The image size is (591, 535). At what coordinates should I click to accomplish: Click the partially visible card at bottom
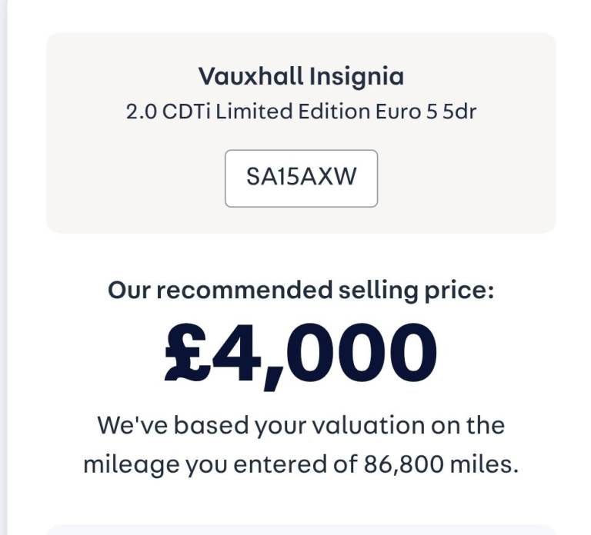click(x=301, y=530)
